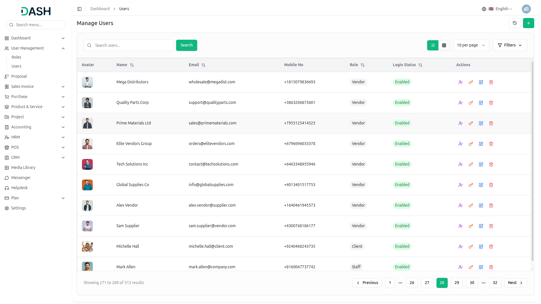Go to the Next page
This screenshot has height=304, width=541.
[x=515, y=283]
